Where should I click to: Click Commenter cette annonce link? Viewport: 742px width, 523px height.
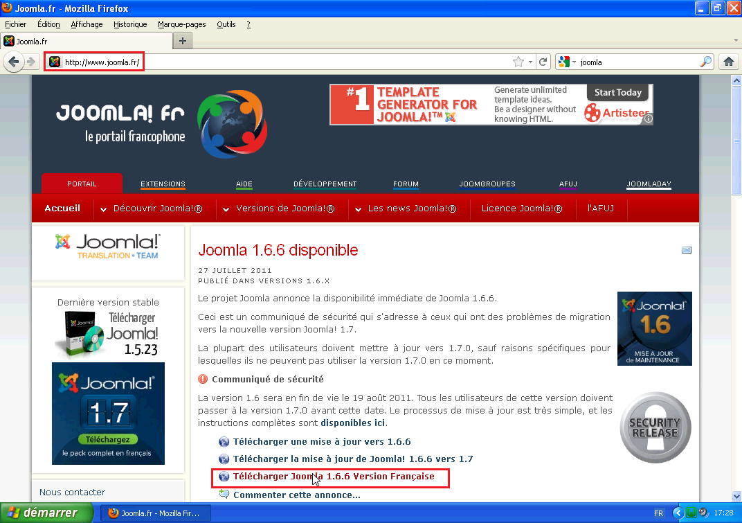[x=297, y=495]
